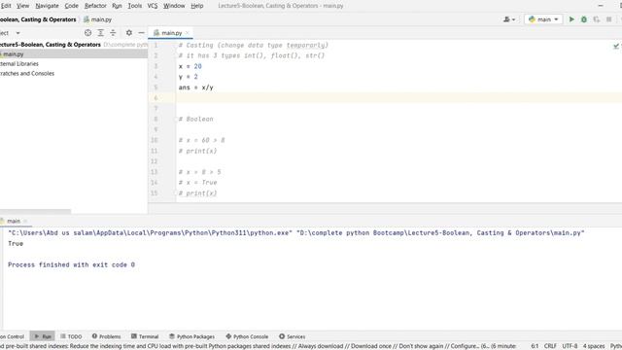Open the Terminal tool window
This screenshot has width=622, height=350.
(x=145, y=336)
